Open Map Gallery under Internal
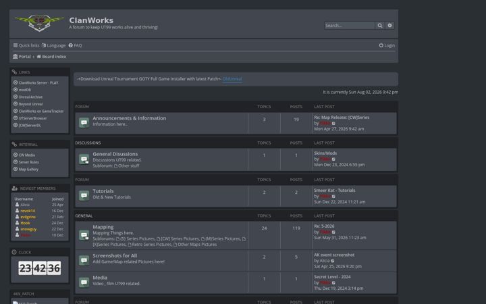The image size is (486, 304). tap(28, 170)
